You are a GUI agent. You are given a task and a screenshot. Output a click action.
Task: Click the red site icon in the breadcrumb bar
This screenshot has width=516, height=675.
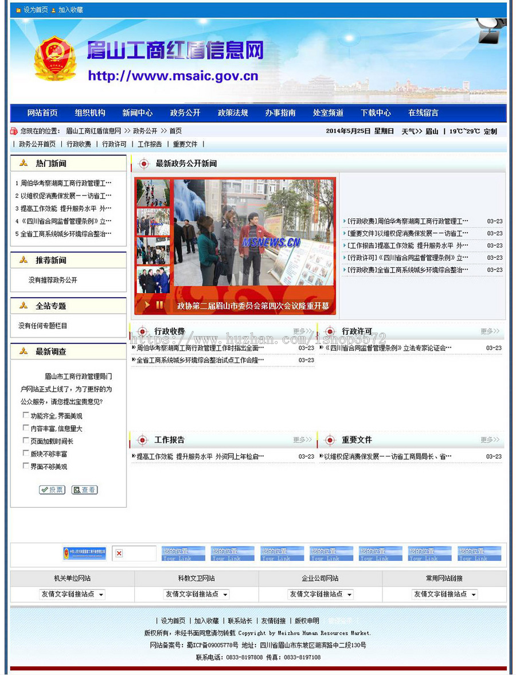coord(14,130)
